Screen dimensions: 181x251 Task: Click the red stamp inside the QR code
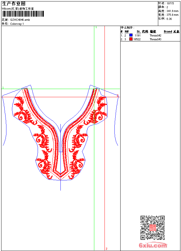click(153, 228)
